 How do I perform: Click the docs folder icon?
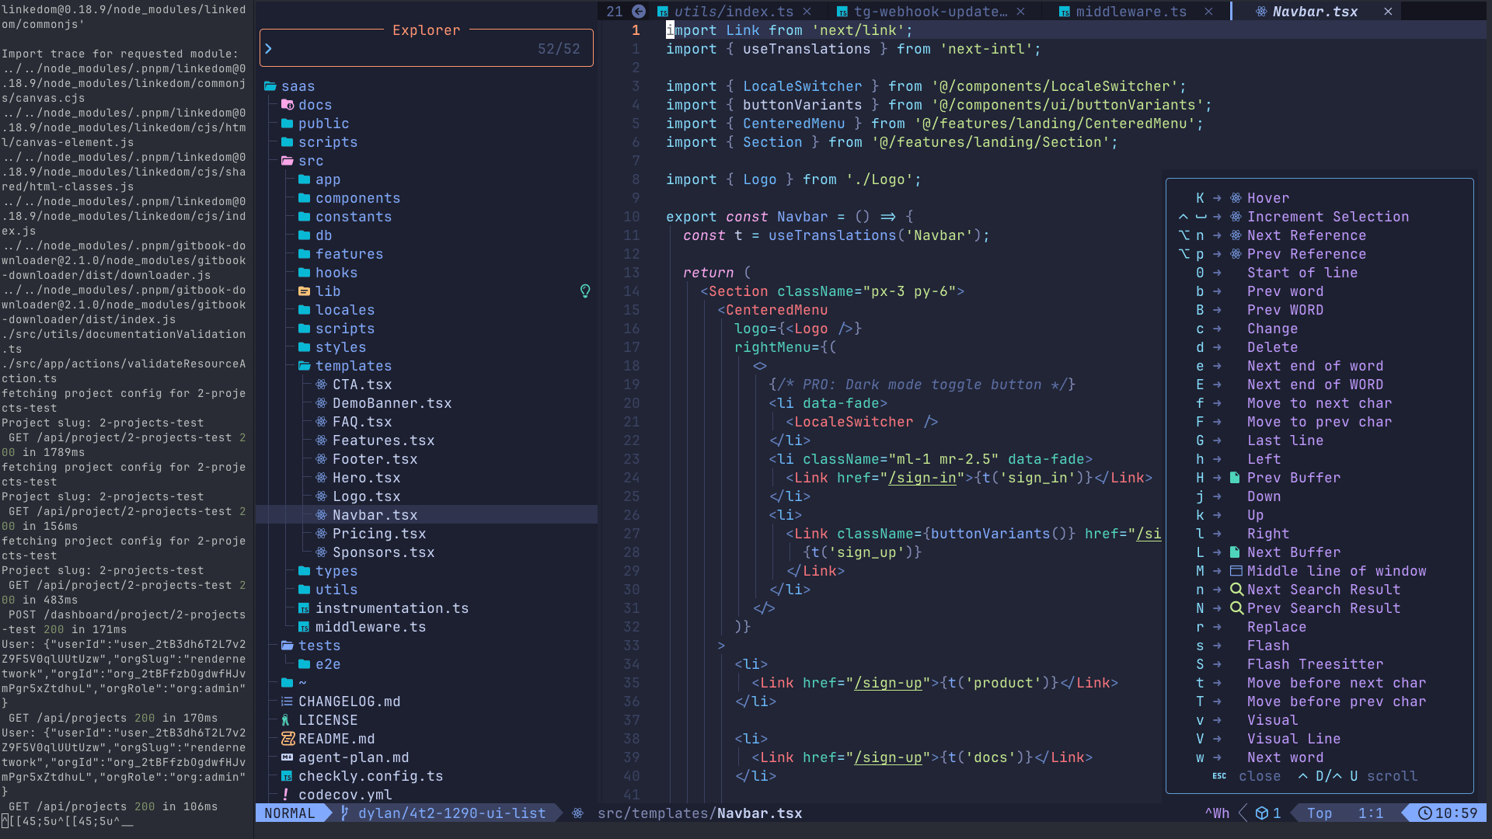[288, 105]
